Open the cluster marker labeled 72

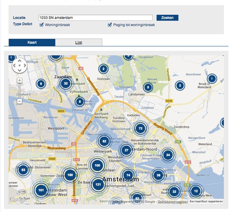[x=140, y=128]
